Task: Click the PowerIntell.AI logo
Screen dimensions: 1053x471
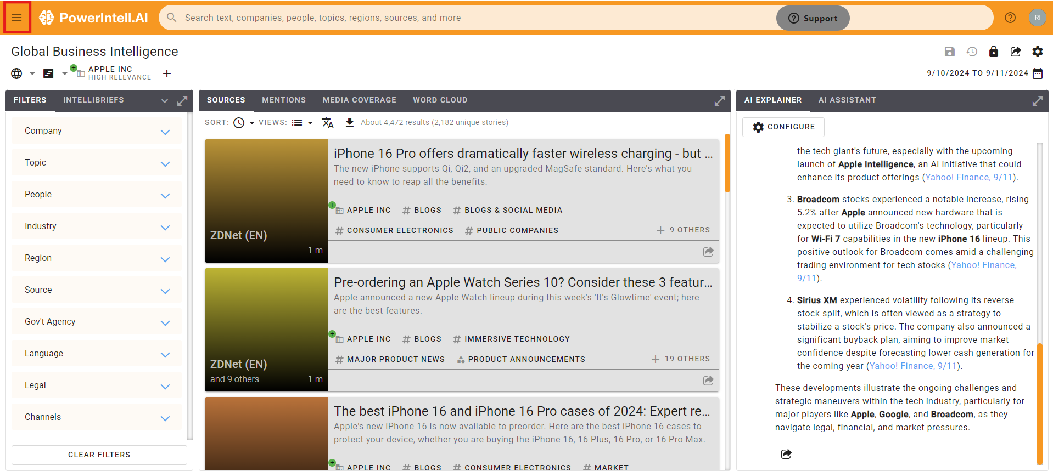Action: (x=93, y=18)
